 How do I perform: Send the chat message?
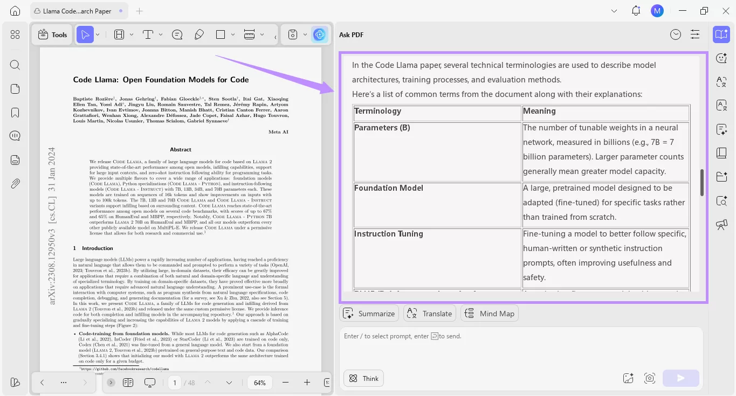(681, 378)
